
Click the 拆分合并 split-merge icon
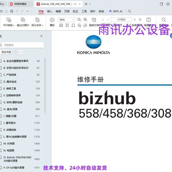pyautogui.click(x=37, y=20)
